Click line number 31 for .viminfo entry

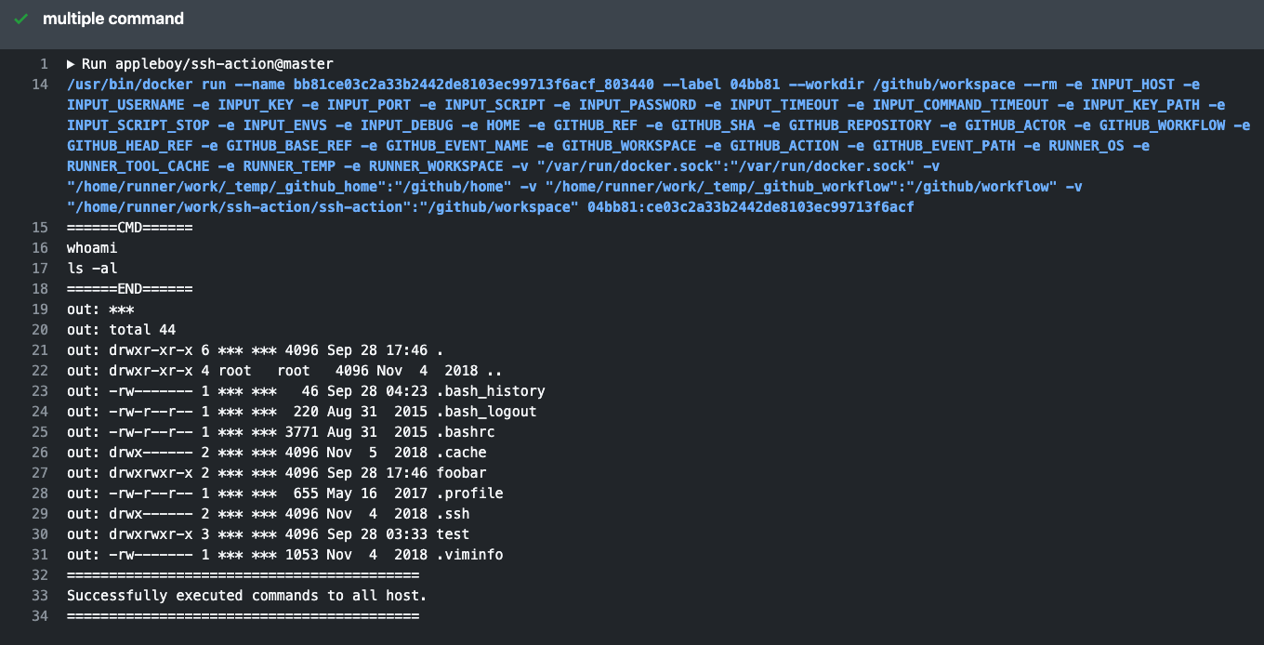[40, 555]
